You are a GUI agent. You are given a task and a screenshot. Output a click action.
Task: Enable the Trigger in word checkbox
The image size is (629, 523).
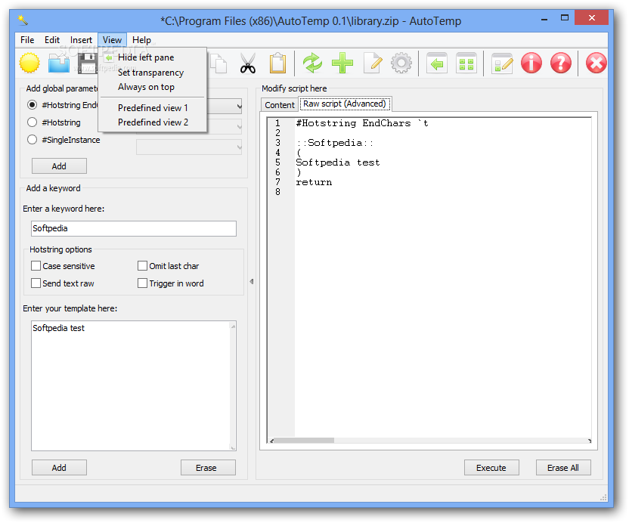point(142,283)
